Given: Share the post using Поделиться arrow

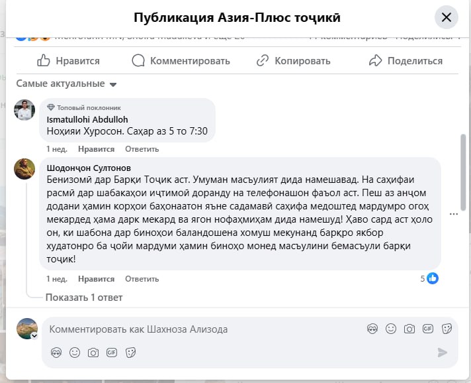Looking at the screenshot, I should pos(406,61).
